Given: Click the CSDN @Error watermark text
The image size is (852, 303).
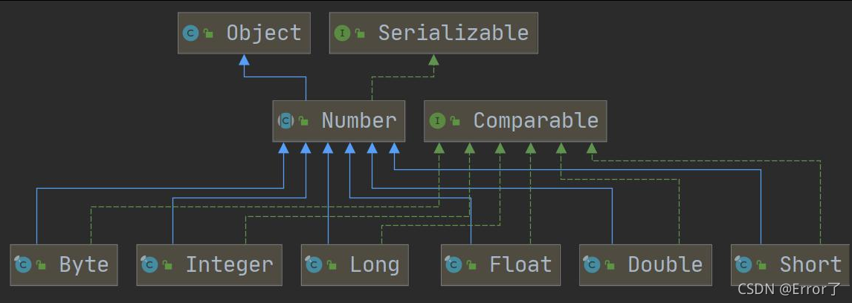Looking at the screenshot, I should [x=789, y=289].
